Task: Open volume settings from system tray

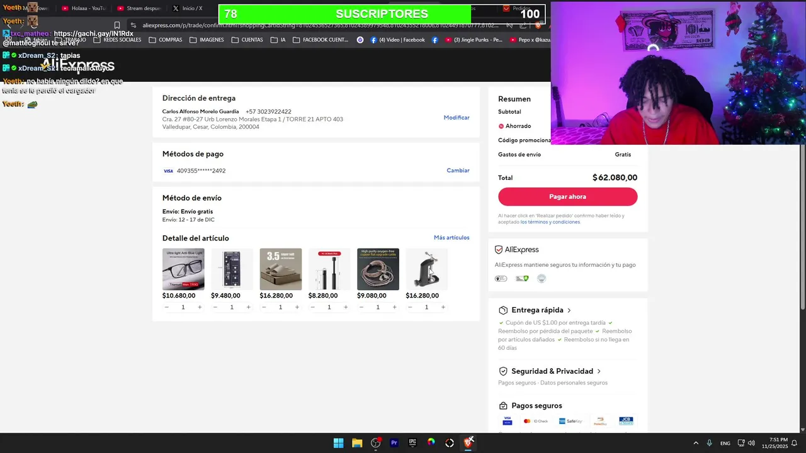Action: point(751,443)
